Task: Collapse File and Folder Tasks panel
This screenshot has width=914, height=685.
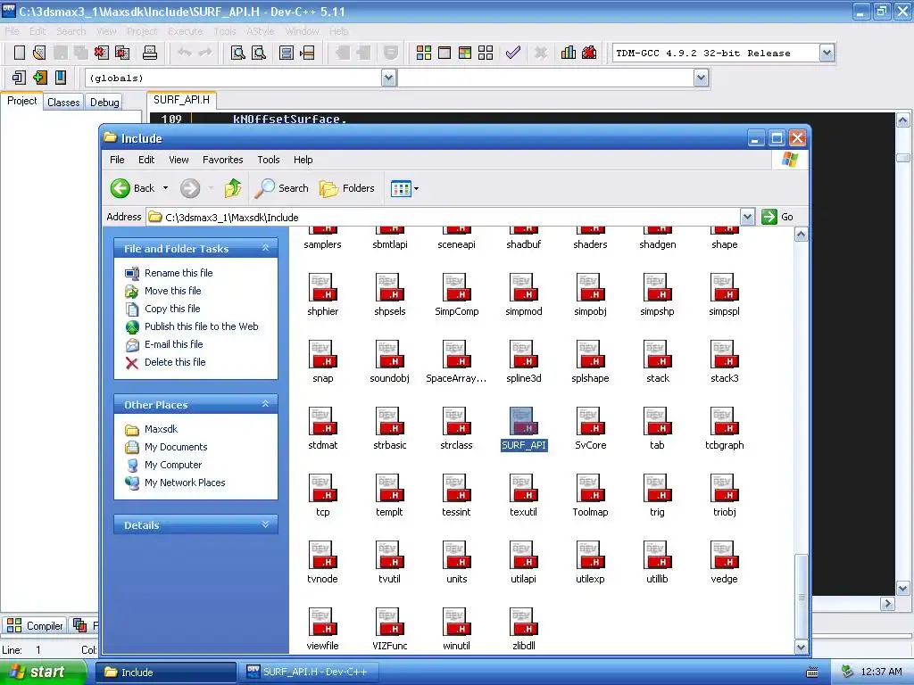Action: 265,248
